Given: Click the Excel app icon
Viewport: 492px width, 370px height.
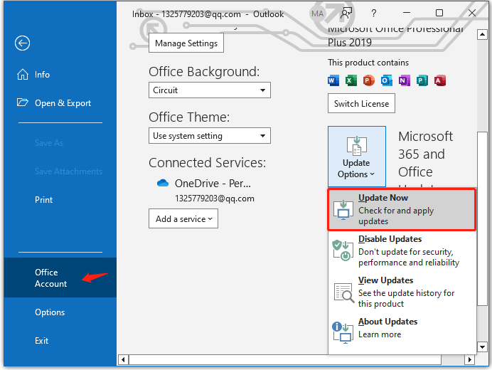Looking at the screenshot, I should click(351, 80).
